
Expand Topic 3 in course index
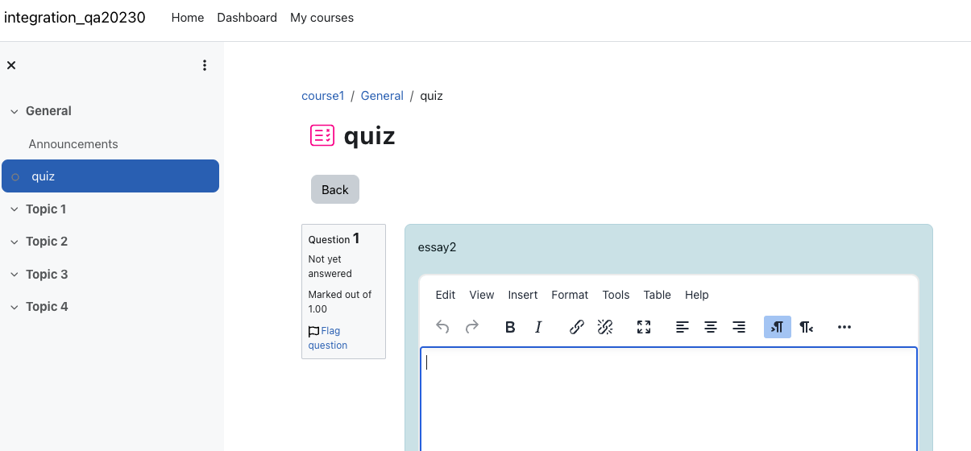14,275
